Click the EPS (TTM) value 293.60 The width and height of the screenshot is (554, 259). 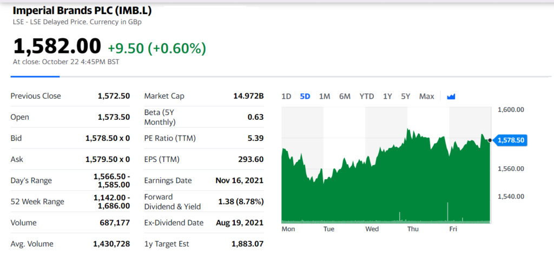[x=251, y=159]
